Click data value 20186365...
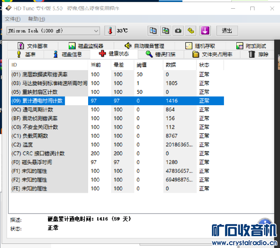The height and width of the screenshot is (248, 280). click(179, 144)
